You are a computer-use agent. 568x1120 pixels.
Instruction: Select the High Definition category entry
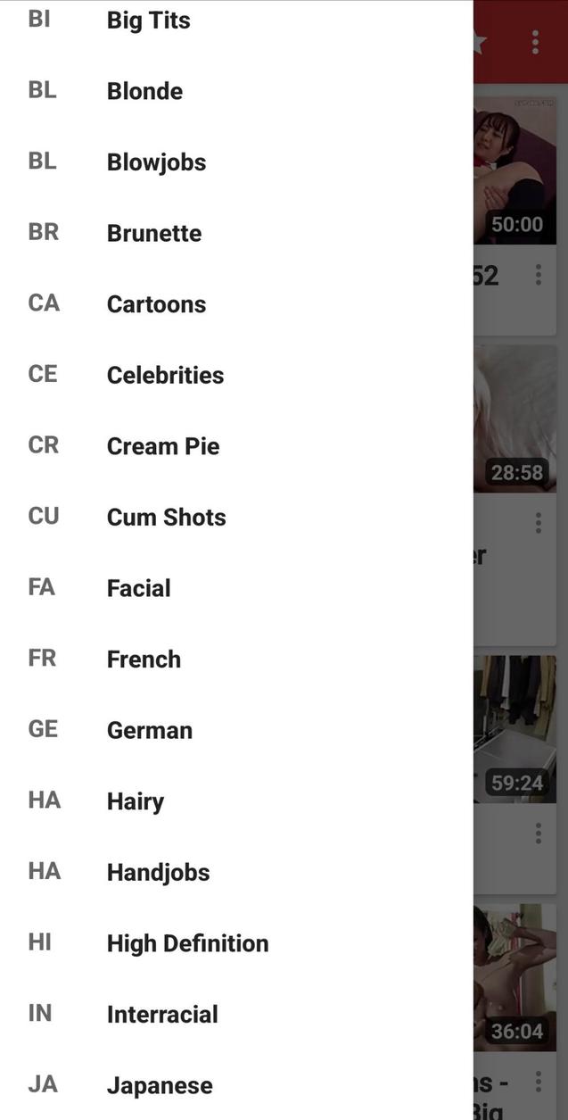[x=187, y=942]
